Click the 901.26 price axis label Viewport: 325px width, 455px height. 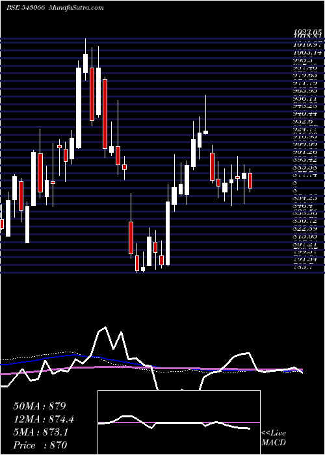pos(305,151)
